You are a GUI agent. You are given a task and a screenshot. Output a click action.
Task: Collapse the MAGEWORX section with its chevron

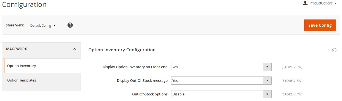[74, 49]
